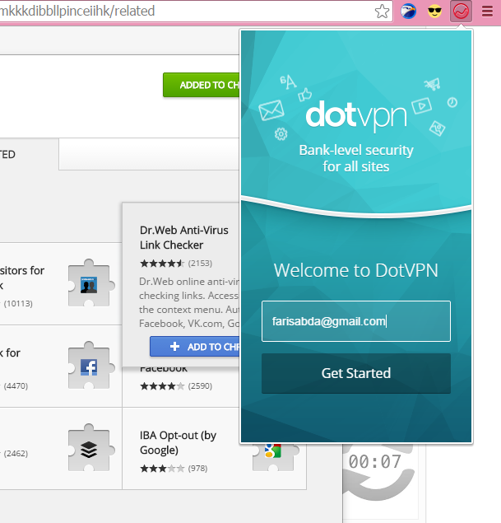Bookmark this page with the star icon
501x523 pixels.
pos(382,12)
